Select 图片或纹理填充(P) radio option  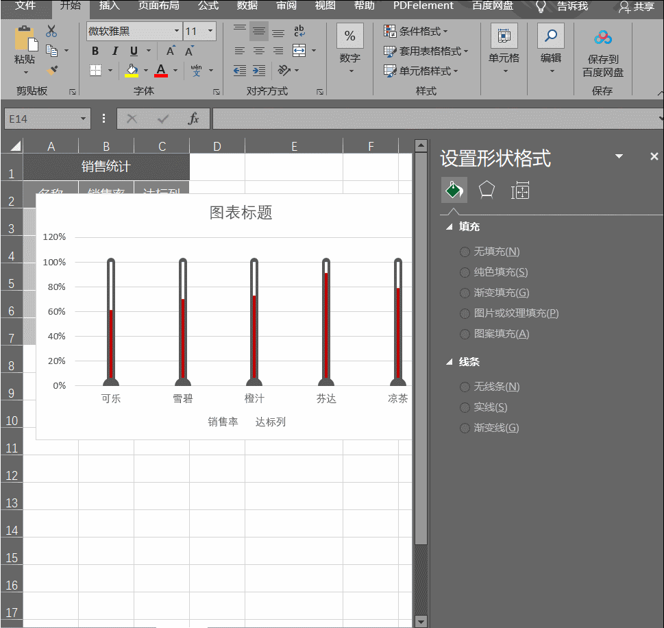point(465,313)
